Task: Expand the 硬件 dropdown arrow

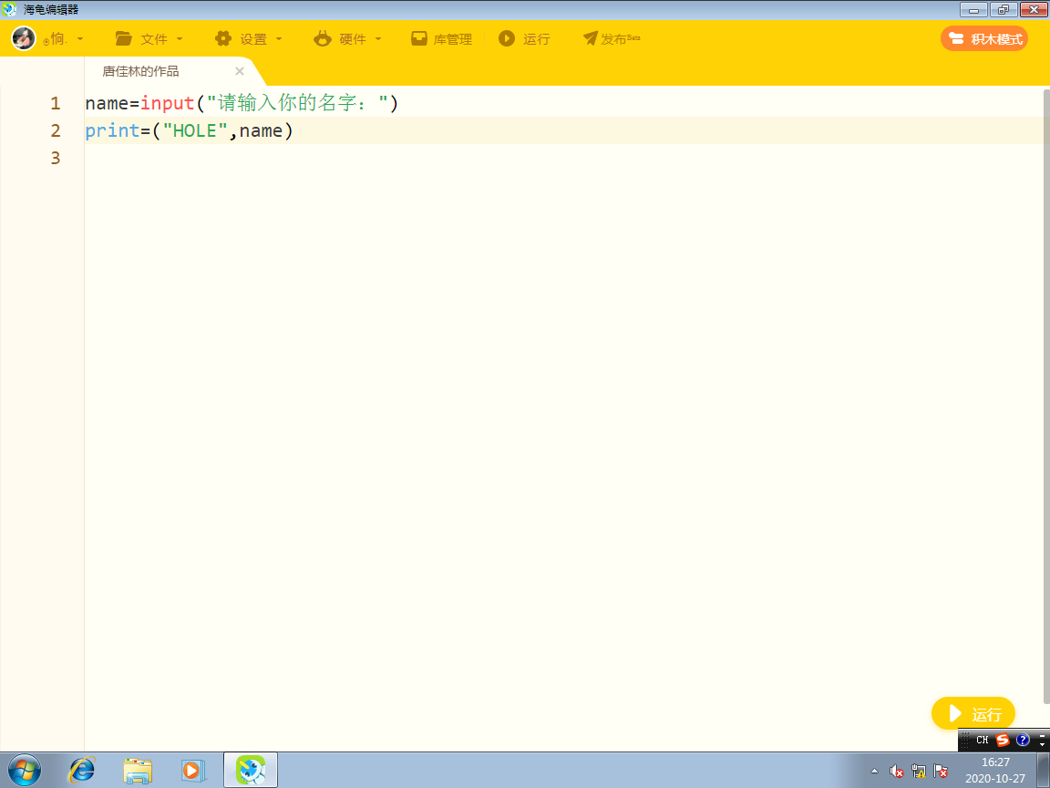Action: click(x=377, y=39)
